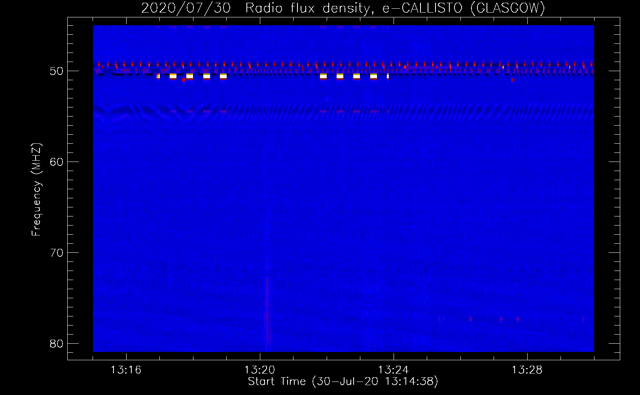Click the 13:28 time tick label
The image size is (640, 395).
[527, 370]
